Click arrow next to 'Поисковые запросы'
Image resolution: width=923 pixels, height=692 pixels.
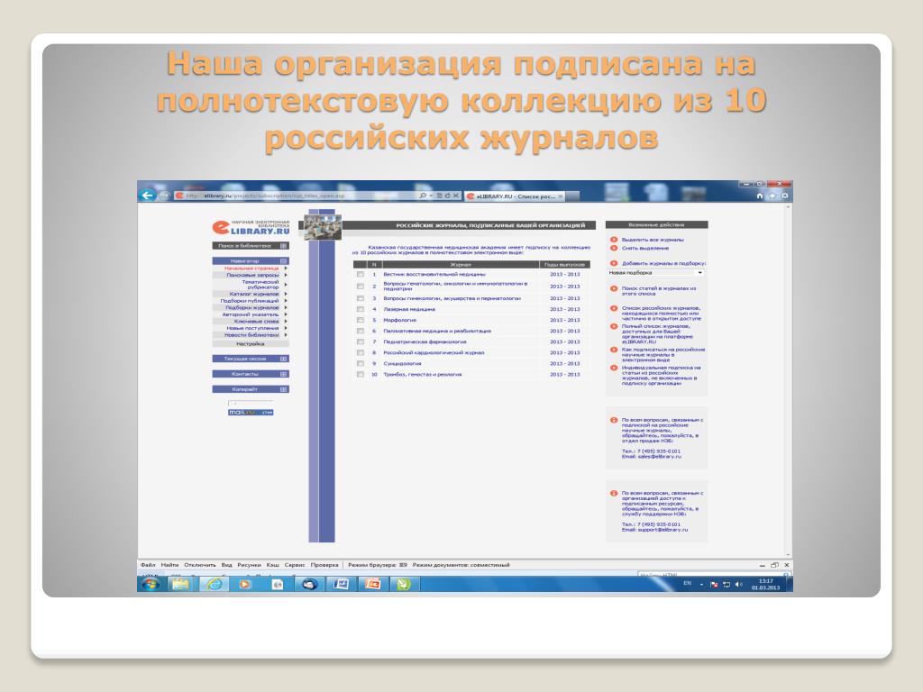click(286, 275)
